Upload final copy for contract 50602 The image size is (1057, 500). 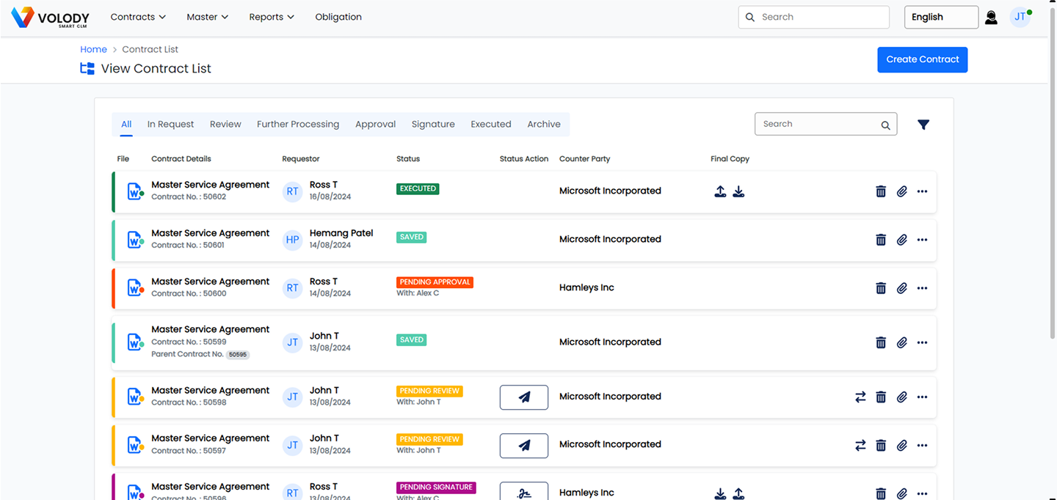coord(720,191)
